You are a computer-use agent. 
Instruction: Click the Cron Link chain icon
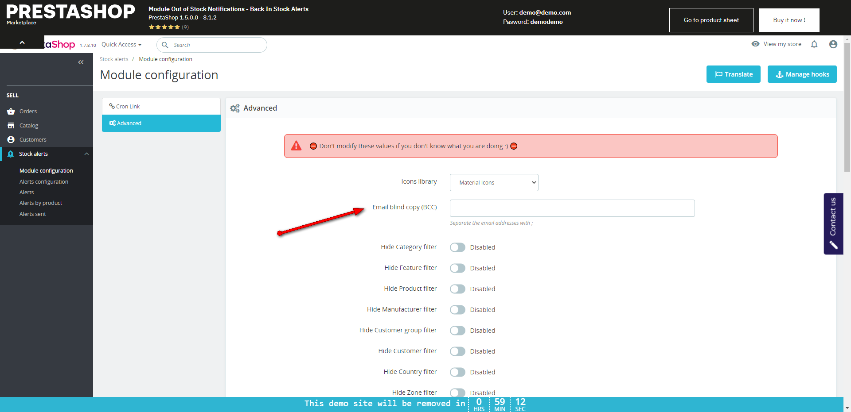pyautogui.click(x=112, y=106)
